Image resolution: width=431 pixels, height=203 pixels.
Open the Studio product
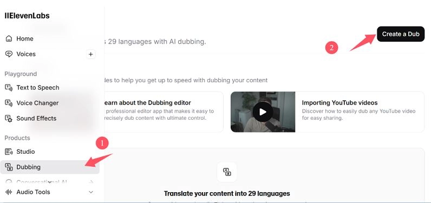coord(25,152)
